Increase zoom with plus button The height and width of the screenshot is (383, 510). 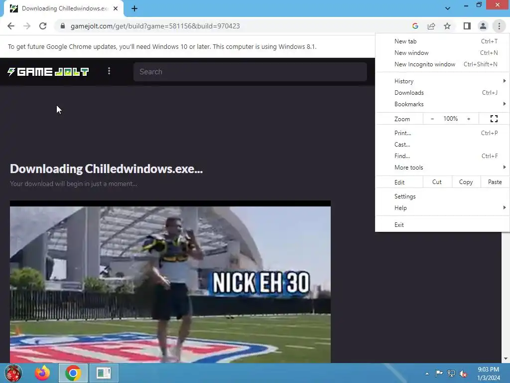pos(469,119)
